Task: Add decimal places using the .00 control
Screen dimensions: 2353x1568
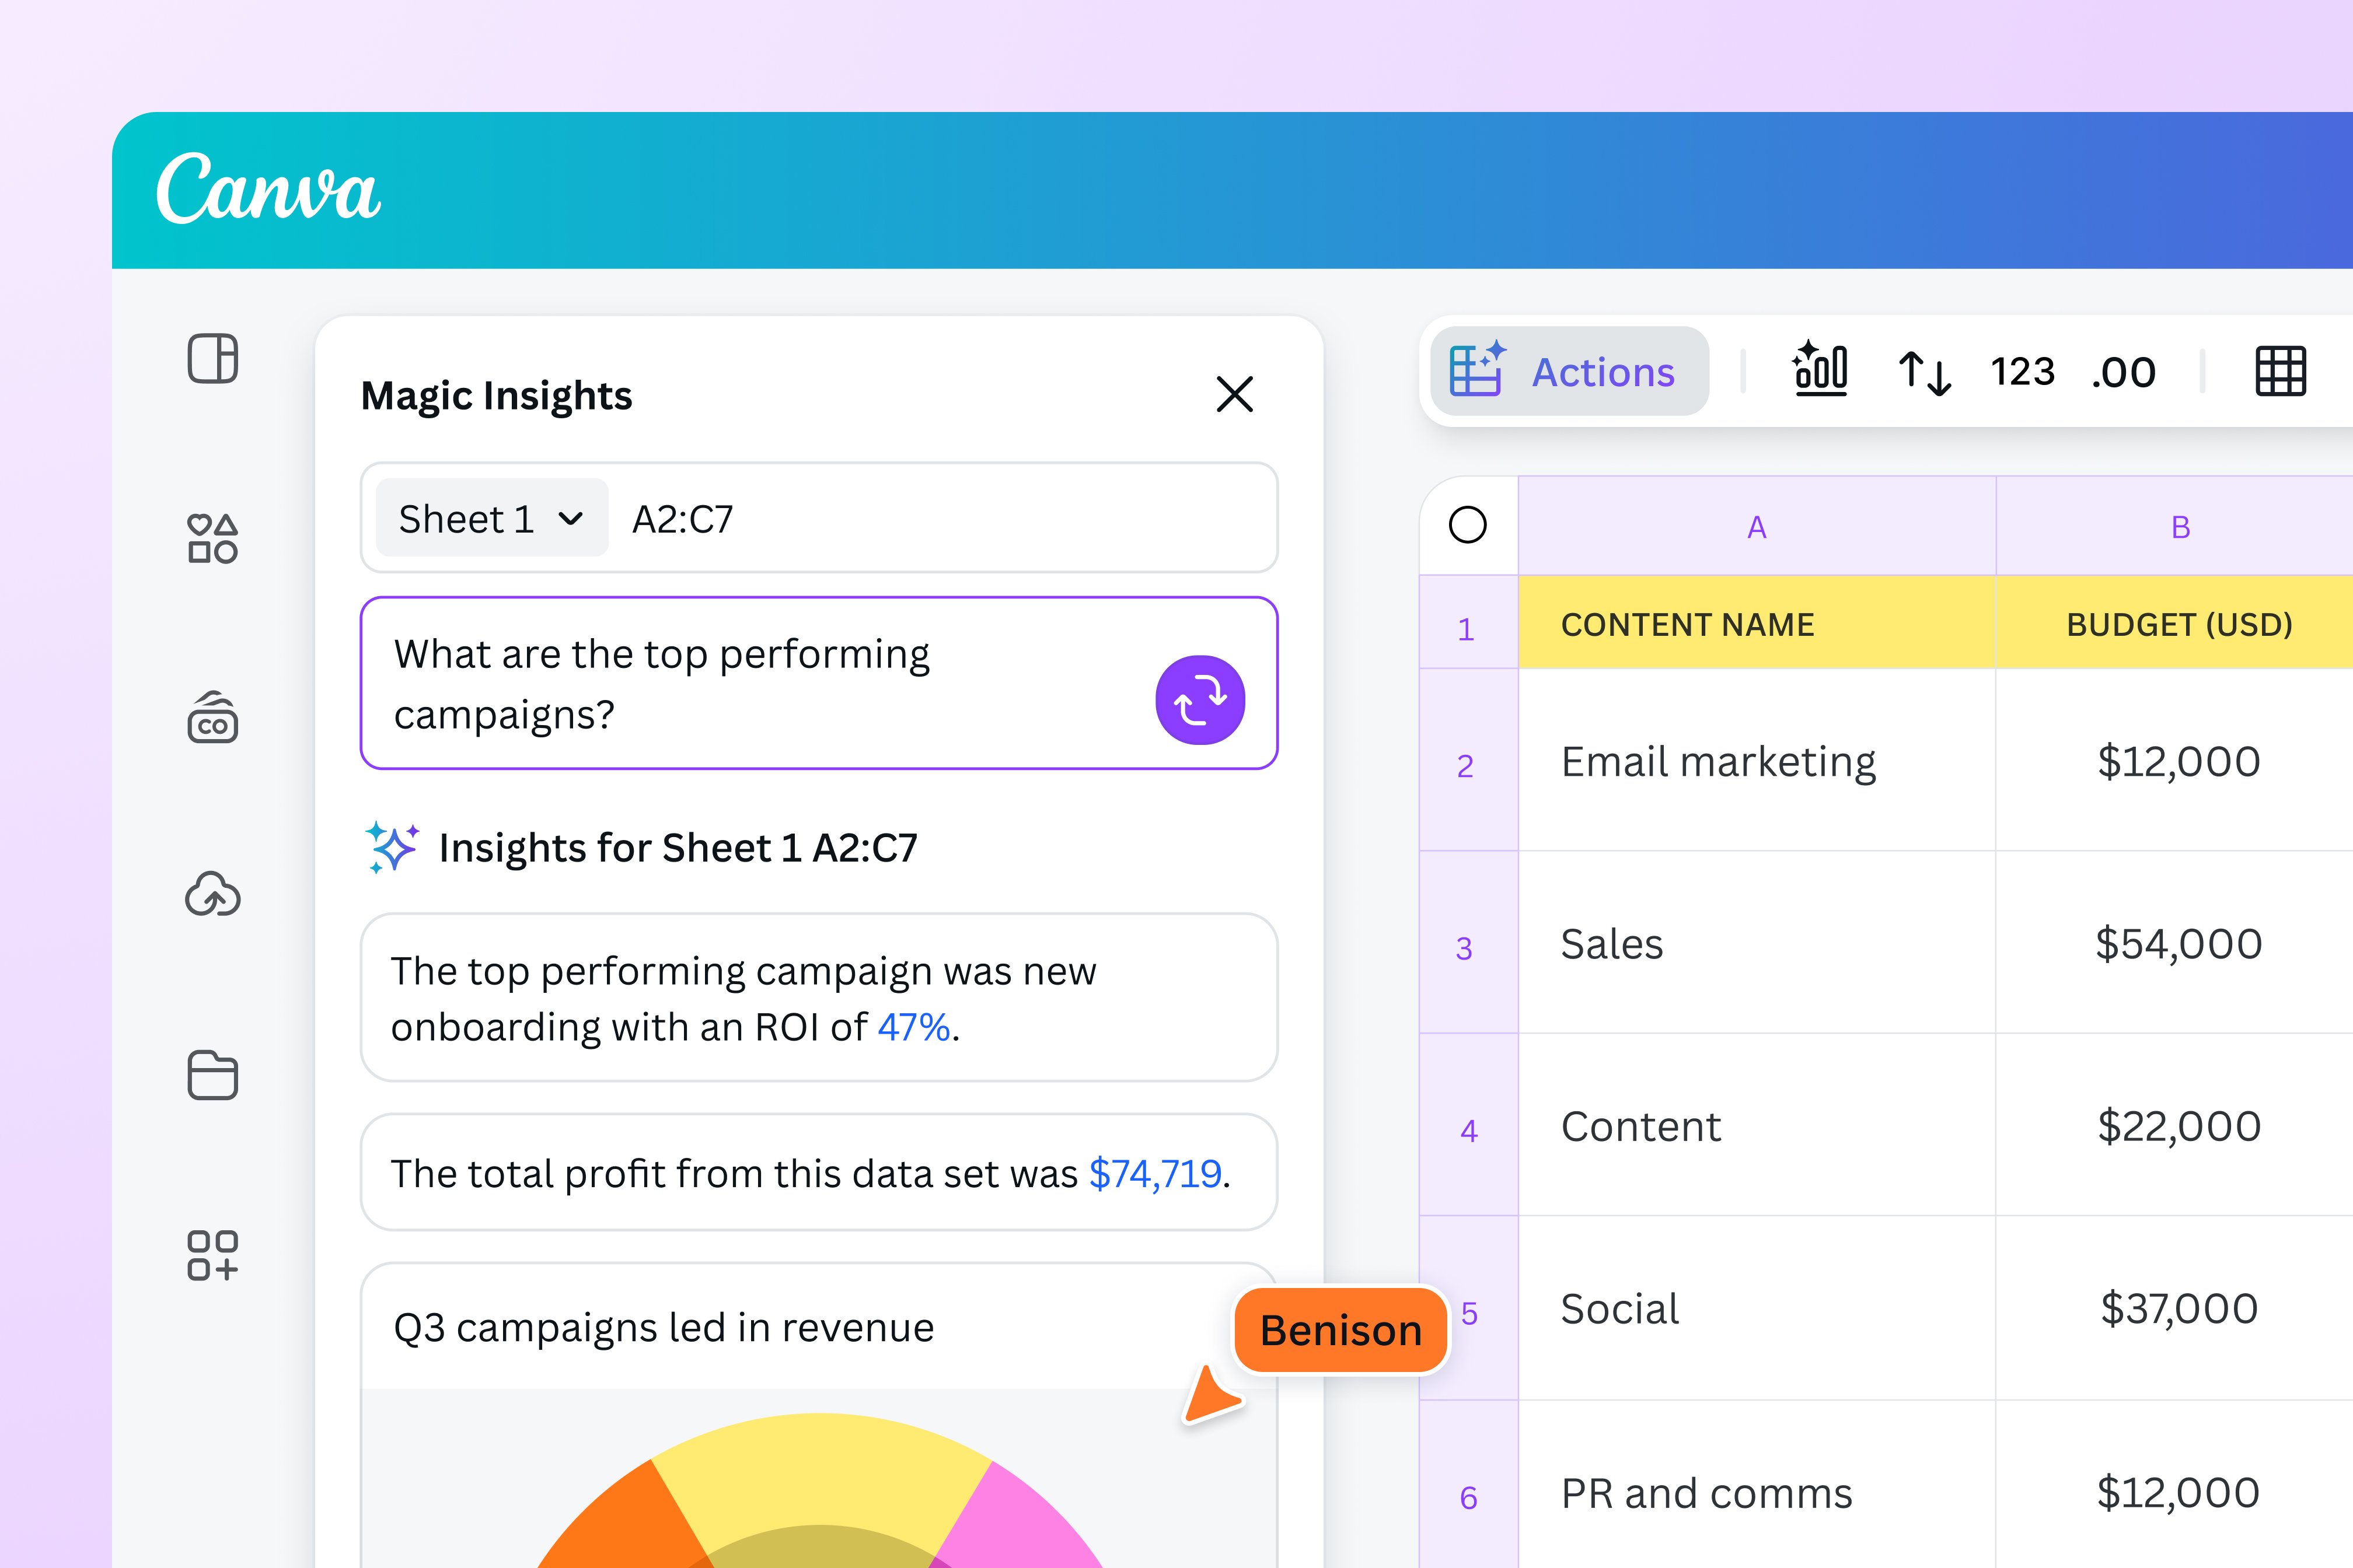Action: [2123, 371]
